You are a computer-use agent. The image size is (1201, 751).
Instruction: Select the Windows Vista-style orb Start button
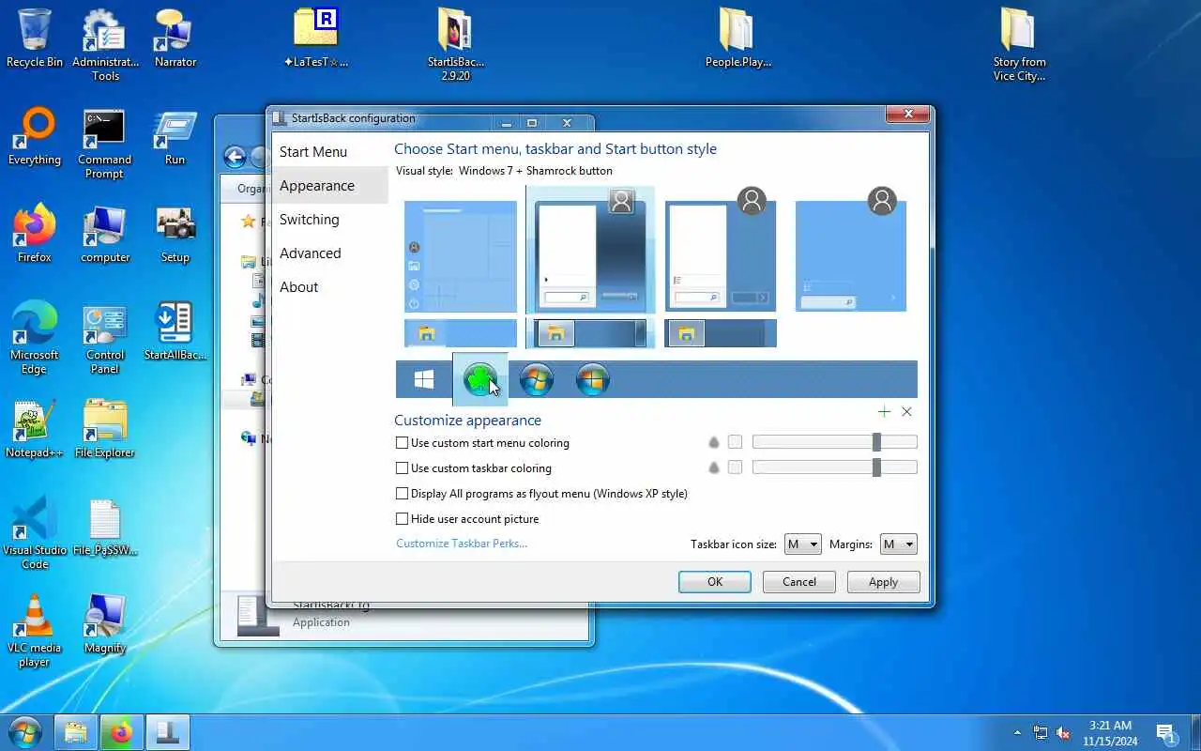coord(593,379)
